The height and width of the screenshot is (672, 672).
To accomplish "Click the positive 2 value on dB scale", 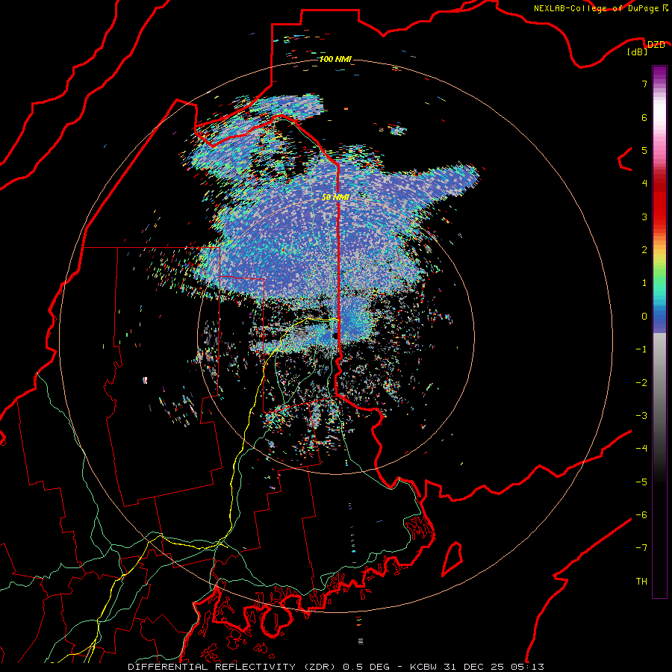I will [x=644, y=250].
